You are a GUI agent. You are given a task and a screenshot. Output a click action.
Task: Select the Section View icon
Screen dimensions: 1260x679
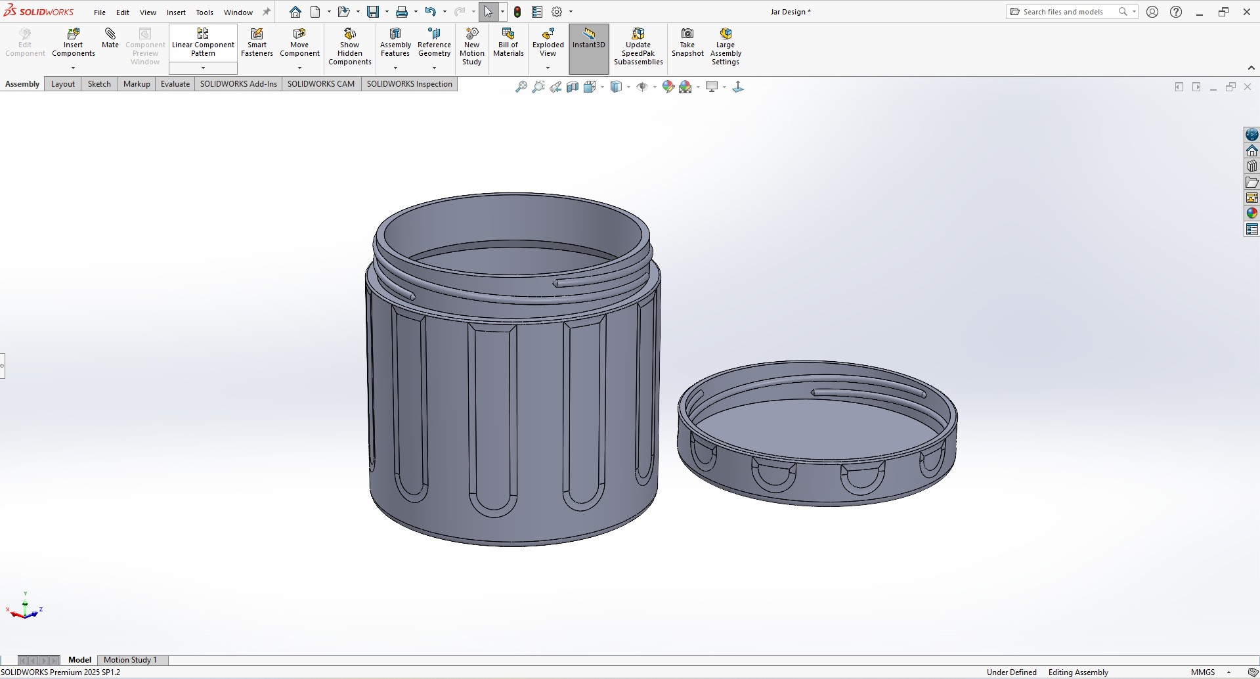[x=573, y=87]
